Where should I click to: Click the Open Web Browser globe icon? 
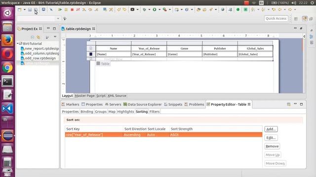point(223,9)
